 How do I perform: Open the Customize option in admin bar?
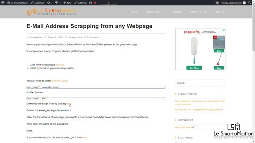pyautogui.click(x=37, y=3)
